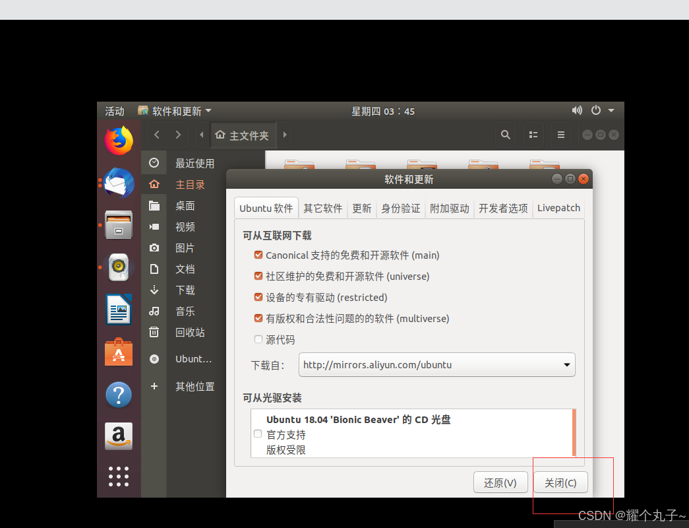Toggle the restricted drivers checkbox
Screen dimensions: 689x528
pyautogui.click(x=258, y=297)
